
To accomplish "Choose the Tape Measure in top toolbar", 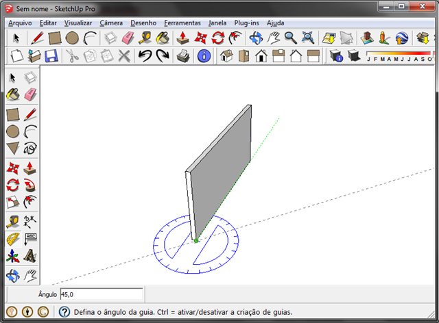I will click(145, 38).
